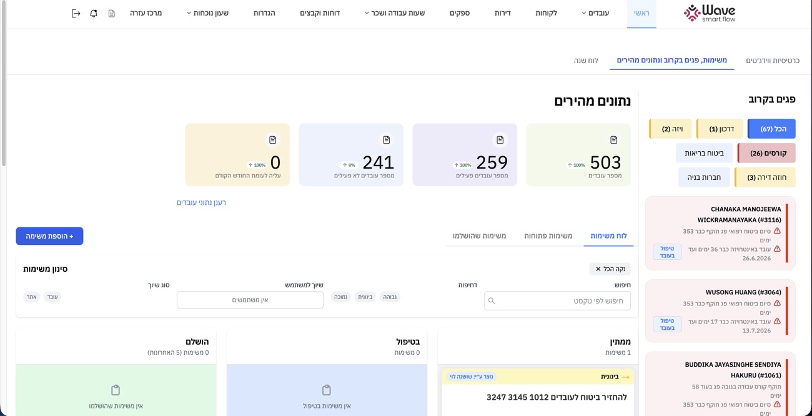812x416 pixels.
Task: Switch to the לוח שנה tab
Action: tap(586, 61)
